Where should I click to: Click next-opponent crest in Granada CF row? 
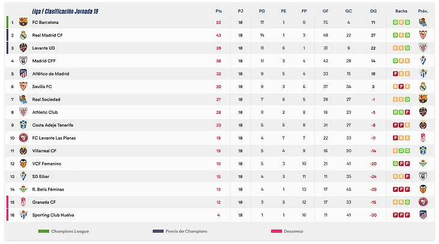[423, 202]
